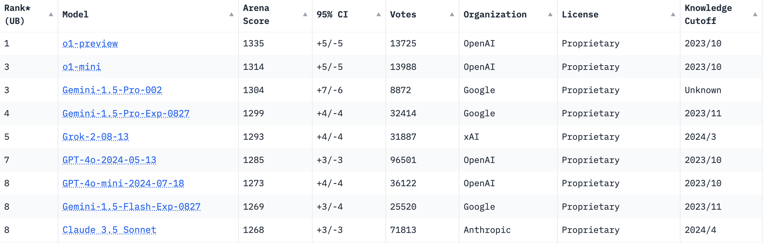Open the o1-preview model link
This screenshot has height=243, width=763.
(x=90, y=44)
